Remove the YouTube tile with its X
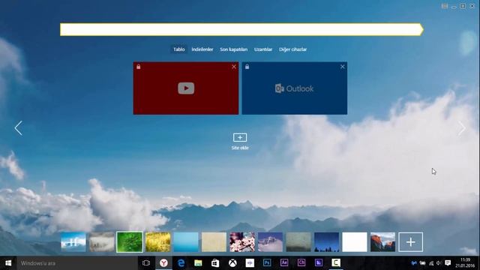The width and height of the screenshot is (480, 270). [x=234, y=67]
